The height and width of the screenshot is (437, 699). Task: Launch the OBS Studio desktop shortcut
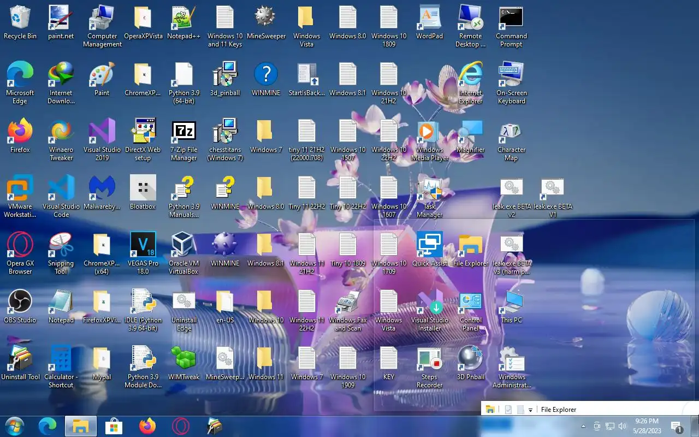pyautogui.click(x=20, y=306)
